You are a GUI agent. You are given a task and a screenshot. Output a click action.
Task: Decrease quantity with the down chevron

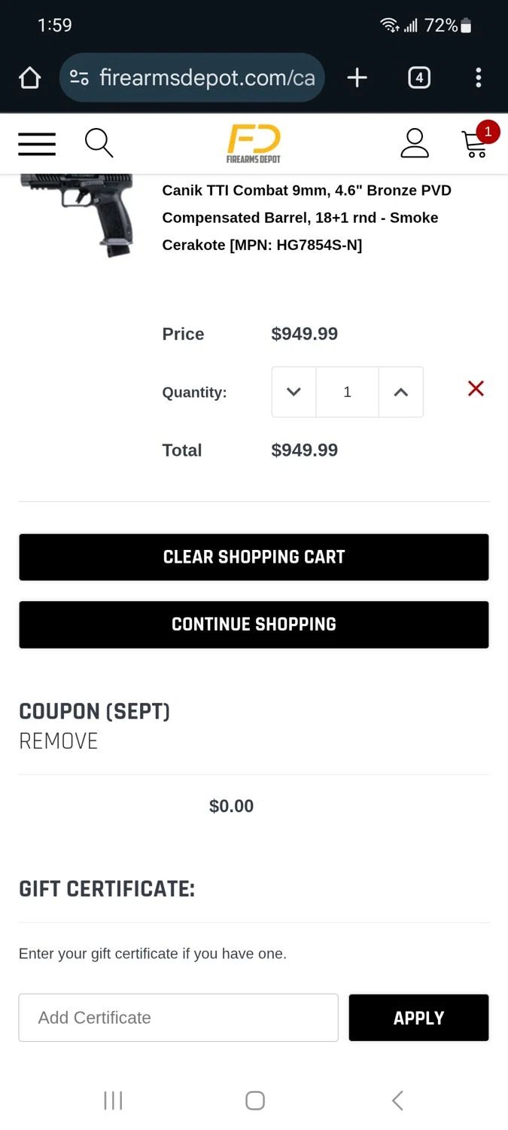[294, 392]
